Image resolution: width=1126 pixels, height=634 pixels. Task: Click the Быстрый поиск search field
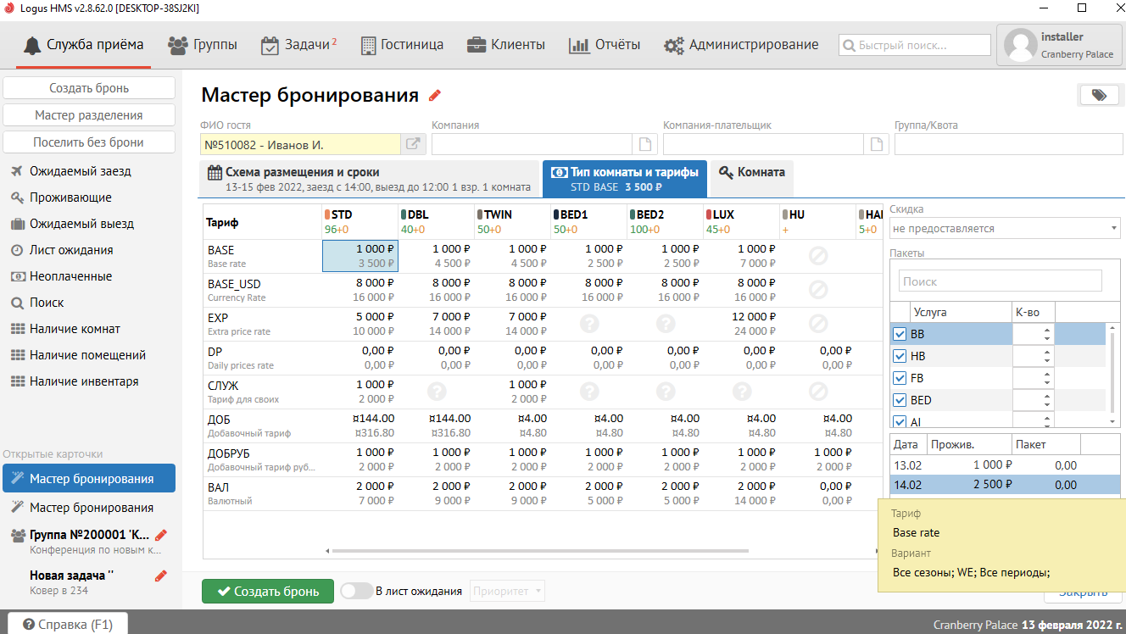pyautogui.click(x=915, y=45)
